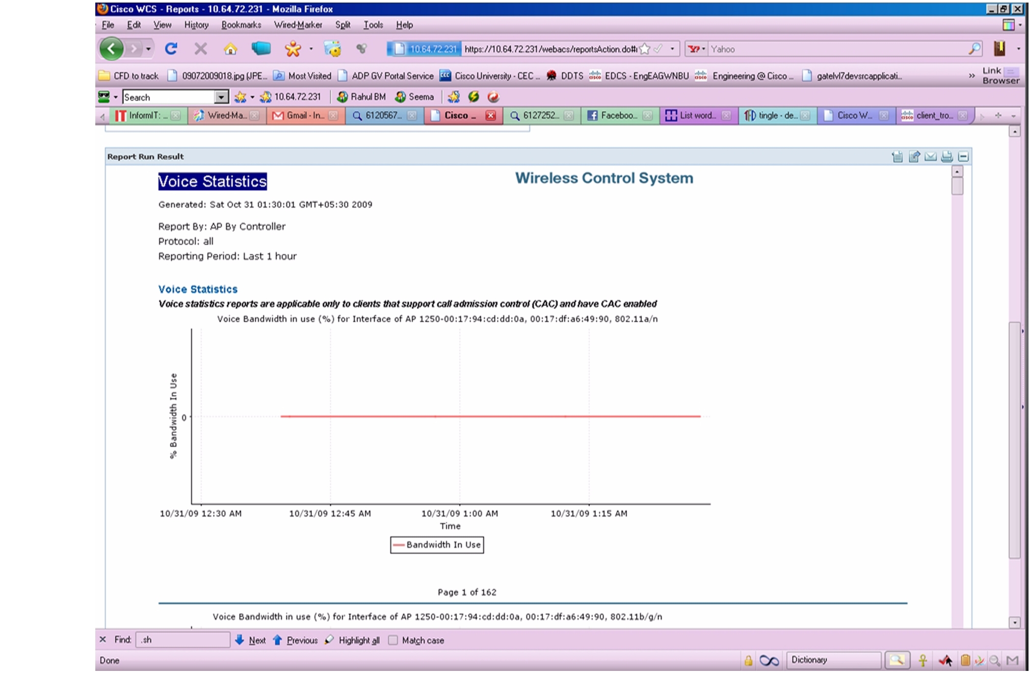Click the page scrollbar down arrow
The height and width of the screenshot is (675, 1029).
click(1014, 622)
